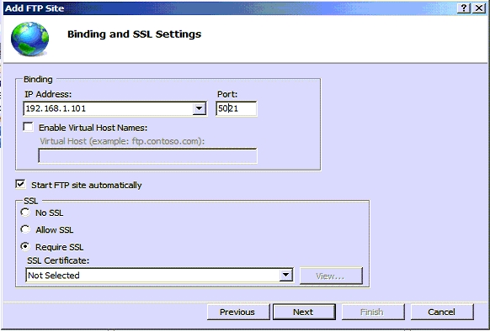Open the SSL Certificate dropdown arrow
Image resolution: width=490 pixels, height=331 pixels.
[285, 275]
